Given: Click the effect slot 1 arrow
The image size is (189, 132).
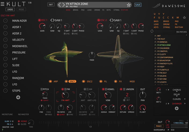Looking at the screenshot, I should tap(169, 90).
